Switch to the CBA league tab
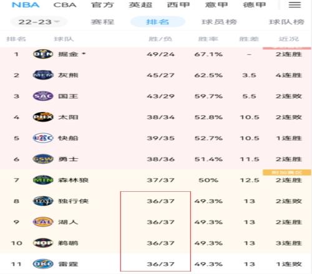Viewport: 312px width, 274px height. (x=65, y=5)
